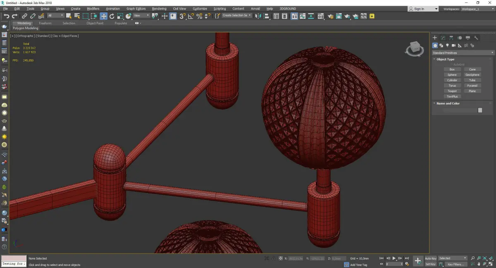Activate Select and Scale tool

pos(120,16)
